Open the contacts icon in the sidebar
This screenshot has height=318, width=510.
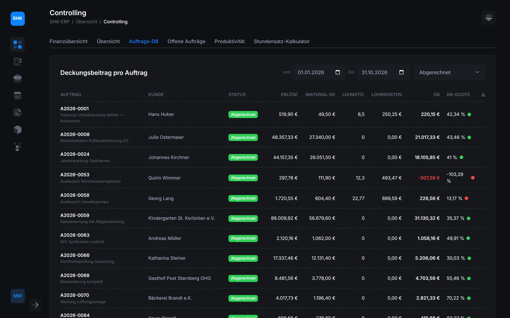tap(18, 61)
